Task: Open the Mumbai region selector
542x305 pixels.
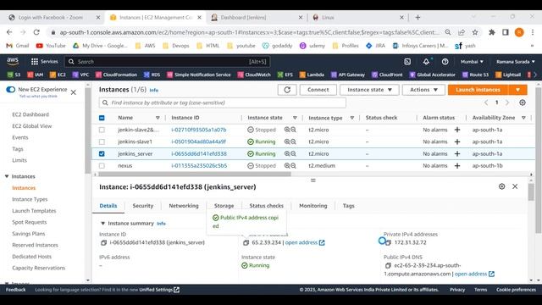Action: coord(472,62)
